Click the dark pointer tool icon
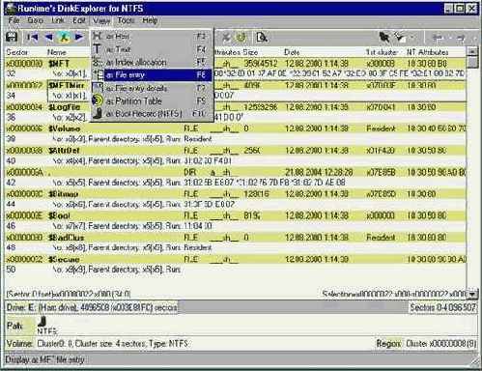 [x=383, y=38]
